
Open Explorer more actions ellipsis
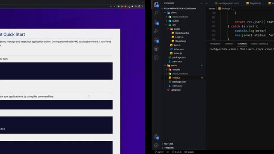coord(202,3)
